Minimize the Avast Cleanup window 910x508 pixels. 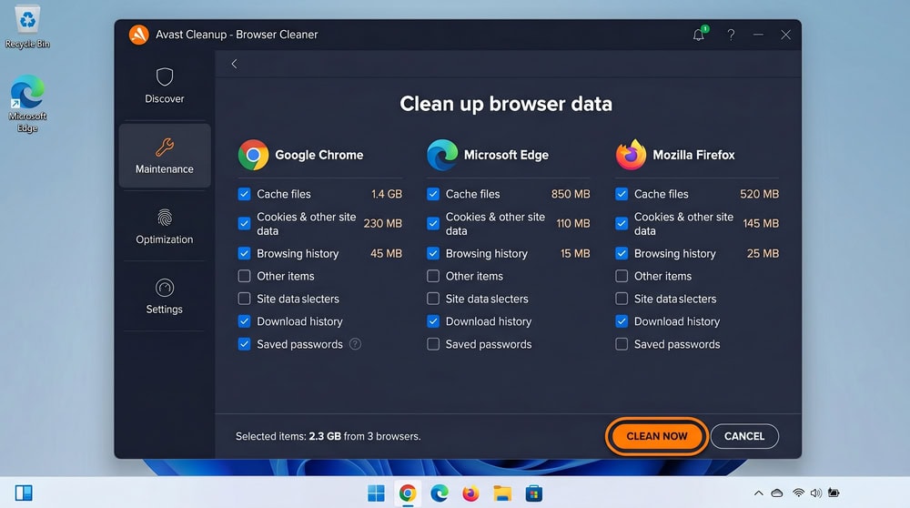[758, 35]
